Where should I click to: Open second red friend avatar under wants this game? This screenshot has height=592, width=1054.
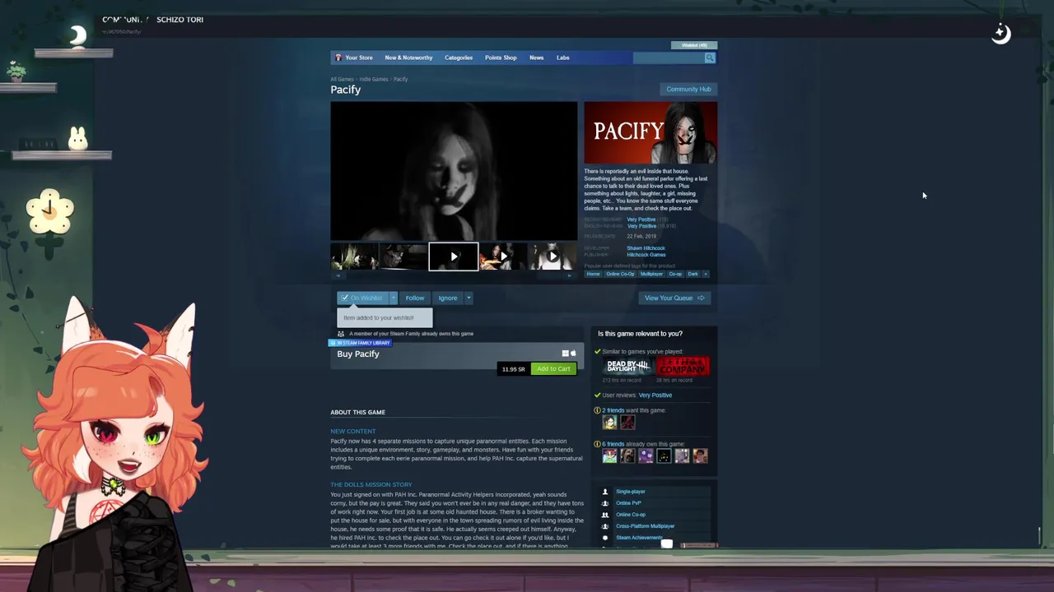(627, 423)
